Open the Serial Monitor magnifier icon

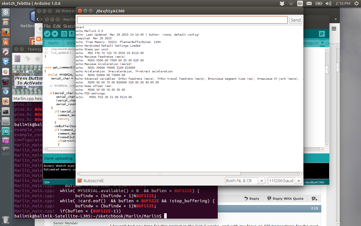(x=322, y=34)
